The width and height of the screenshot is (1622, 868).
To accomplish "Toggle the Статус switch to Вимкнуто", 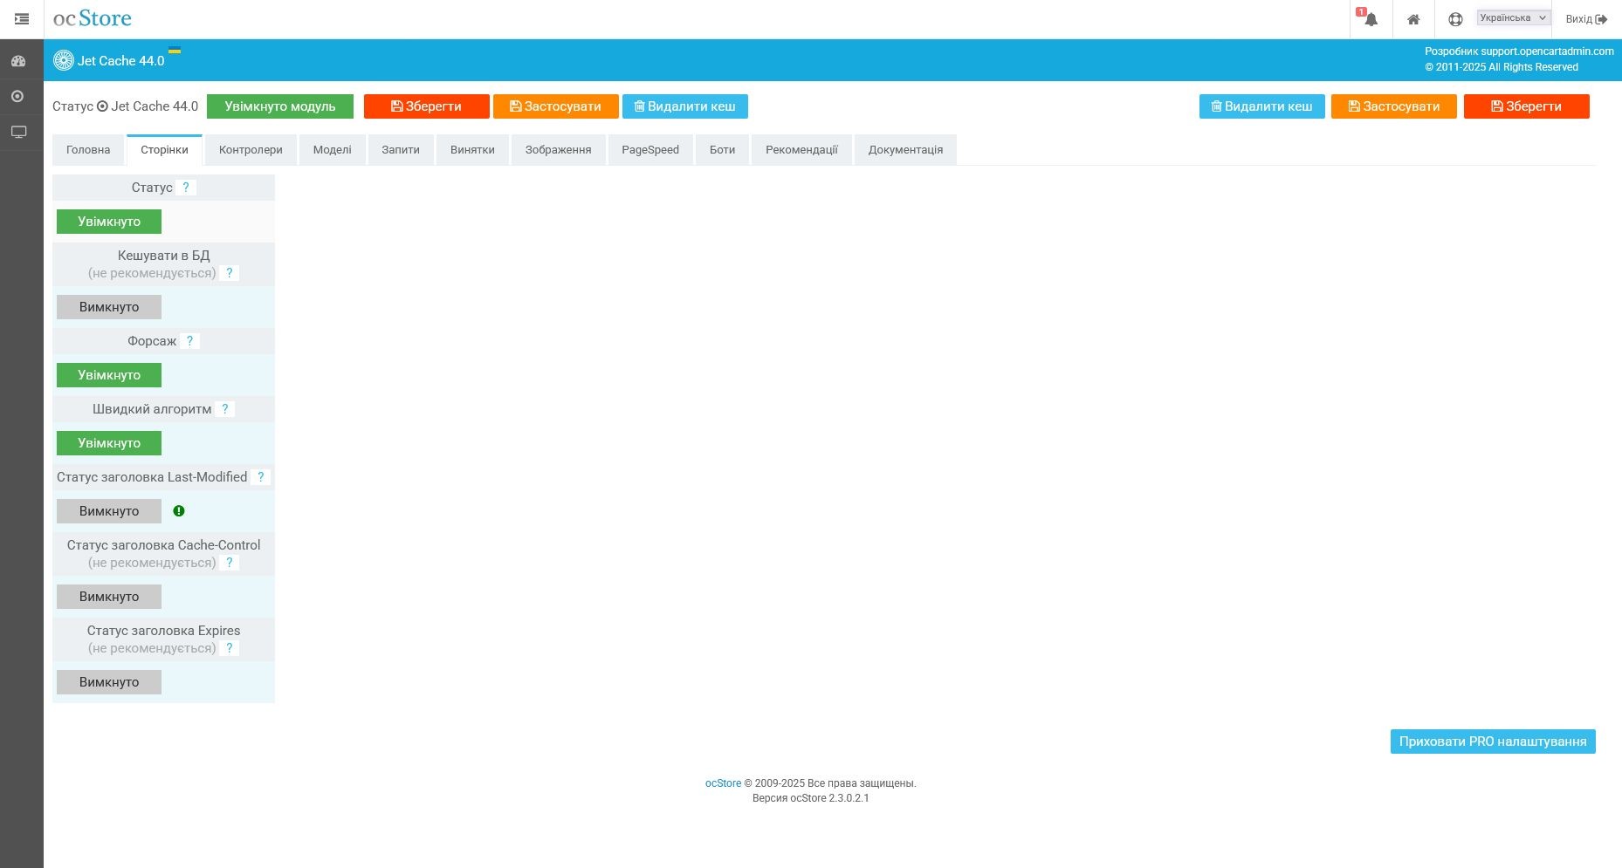I will (108, 221).
